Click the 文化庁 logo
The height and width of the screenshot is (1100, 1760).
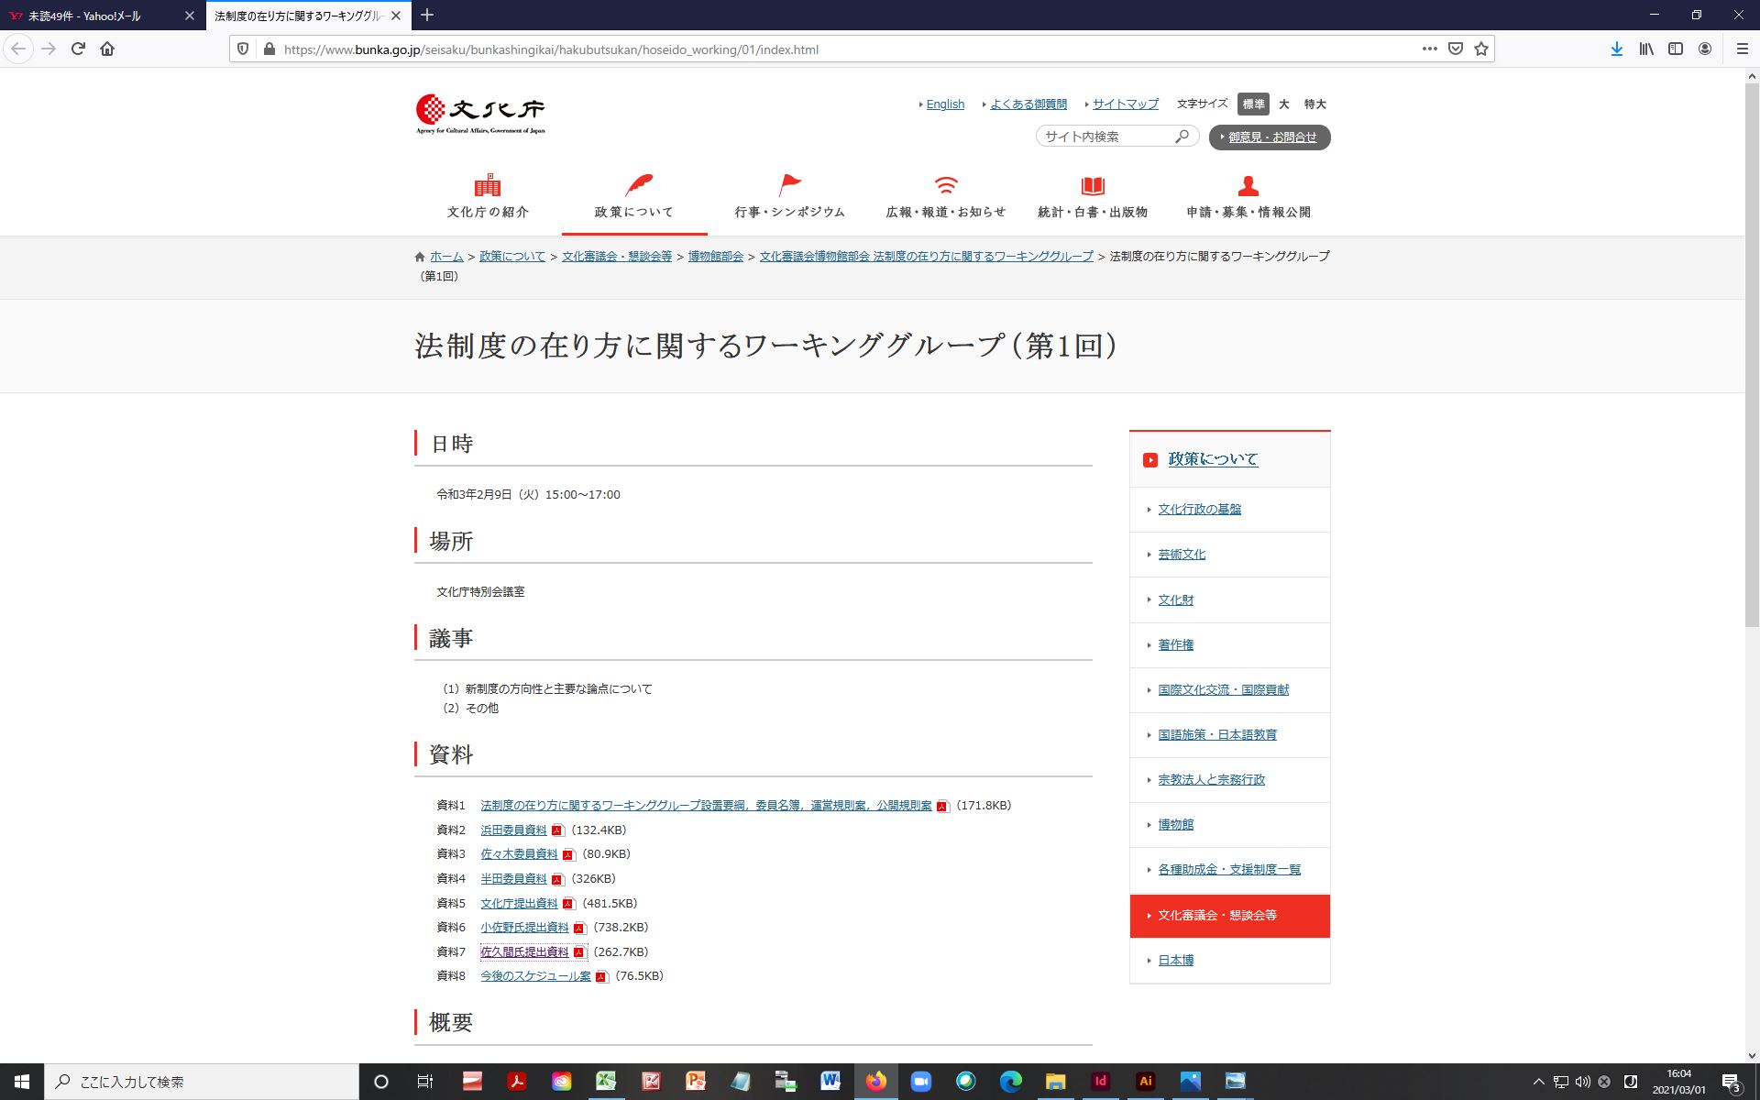coord(480,114)
